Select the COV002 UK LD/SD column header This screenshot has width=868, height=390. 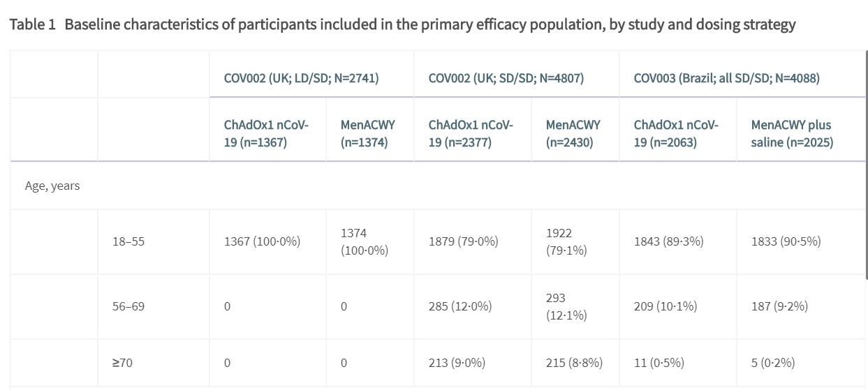301,77
